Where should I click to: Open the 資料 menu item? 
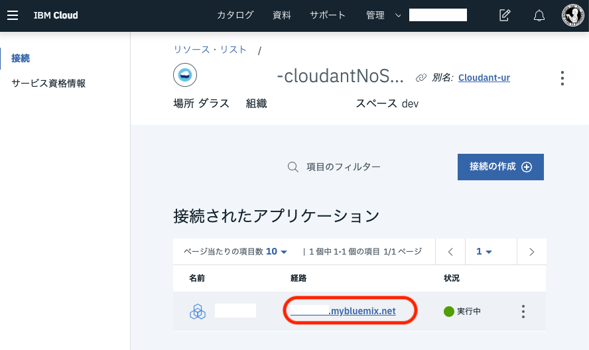[282, 15]
